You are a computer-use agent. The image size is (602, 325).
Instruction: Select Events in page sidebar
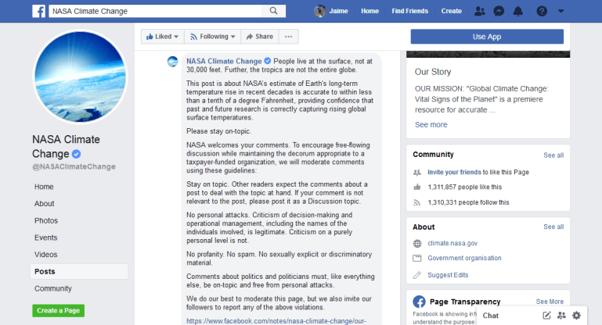[45, 237]
